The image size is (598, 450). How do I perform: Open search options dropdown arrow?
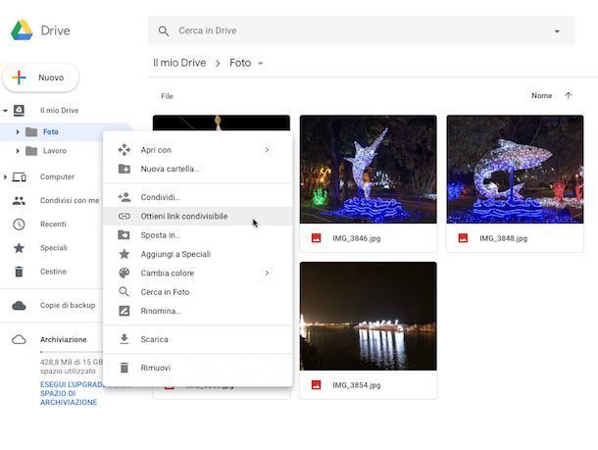557,31
